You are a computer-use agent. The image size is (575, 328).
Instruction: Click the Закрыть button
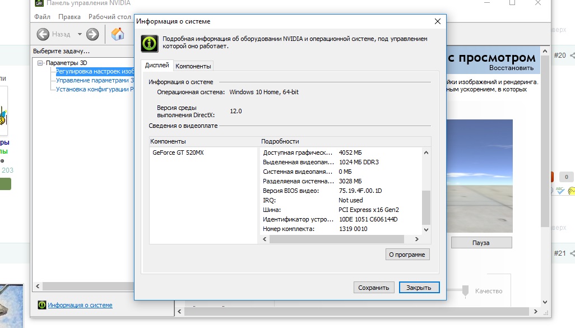(x=419, y=287)
